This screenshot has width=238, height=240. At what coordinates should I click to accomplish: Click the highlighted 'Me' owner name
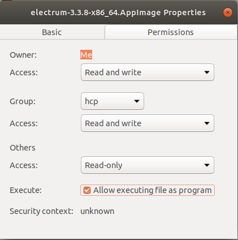pyautogui.click(x=86, y=55)
